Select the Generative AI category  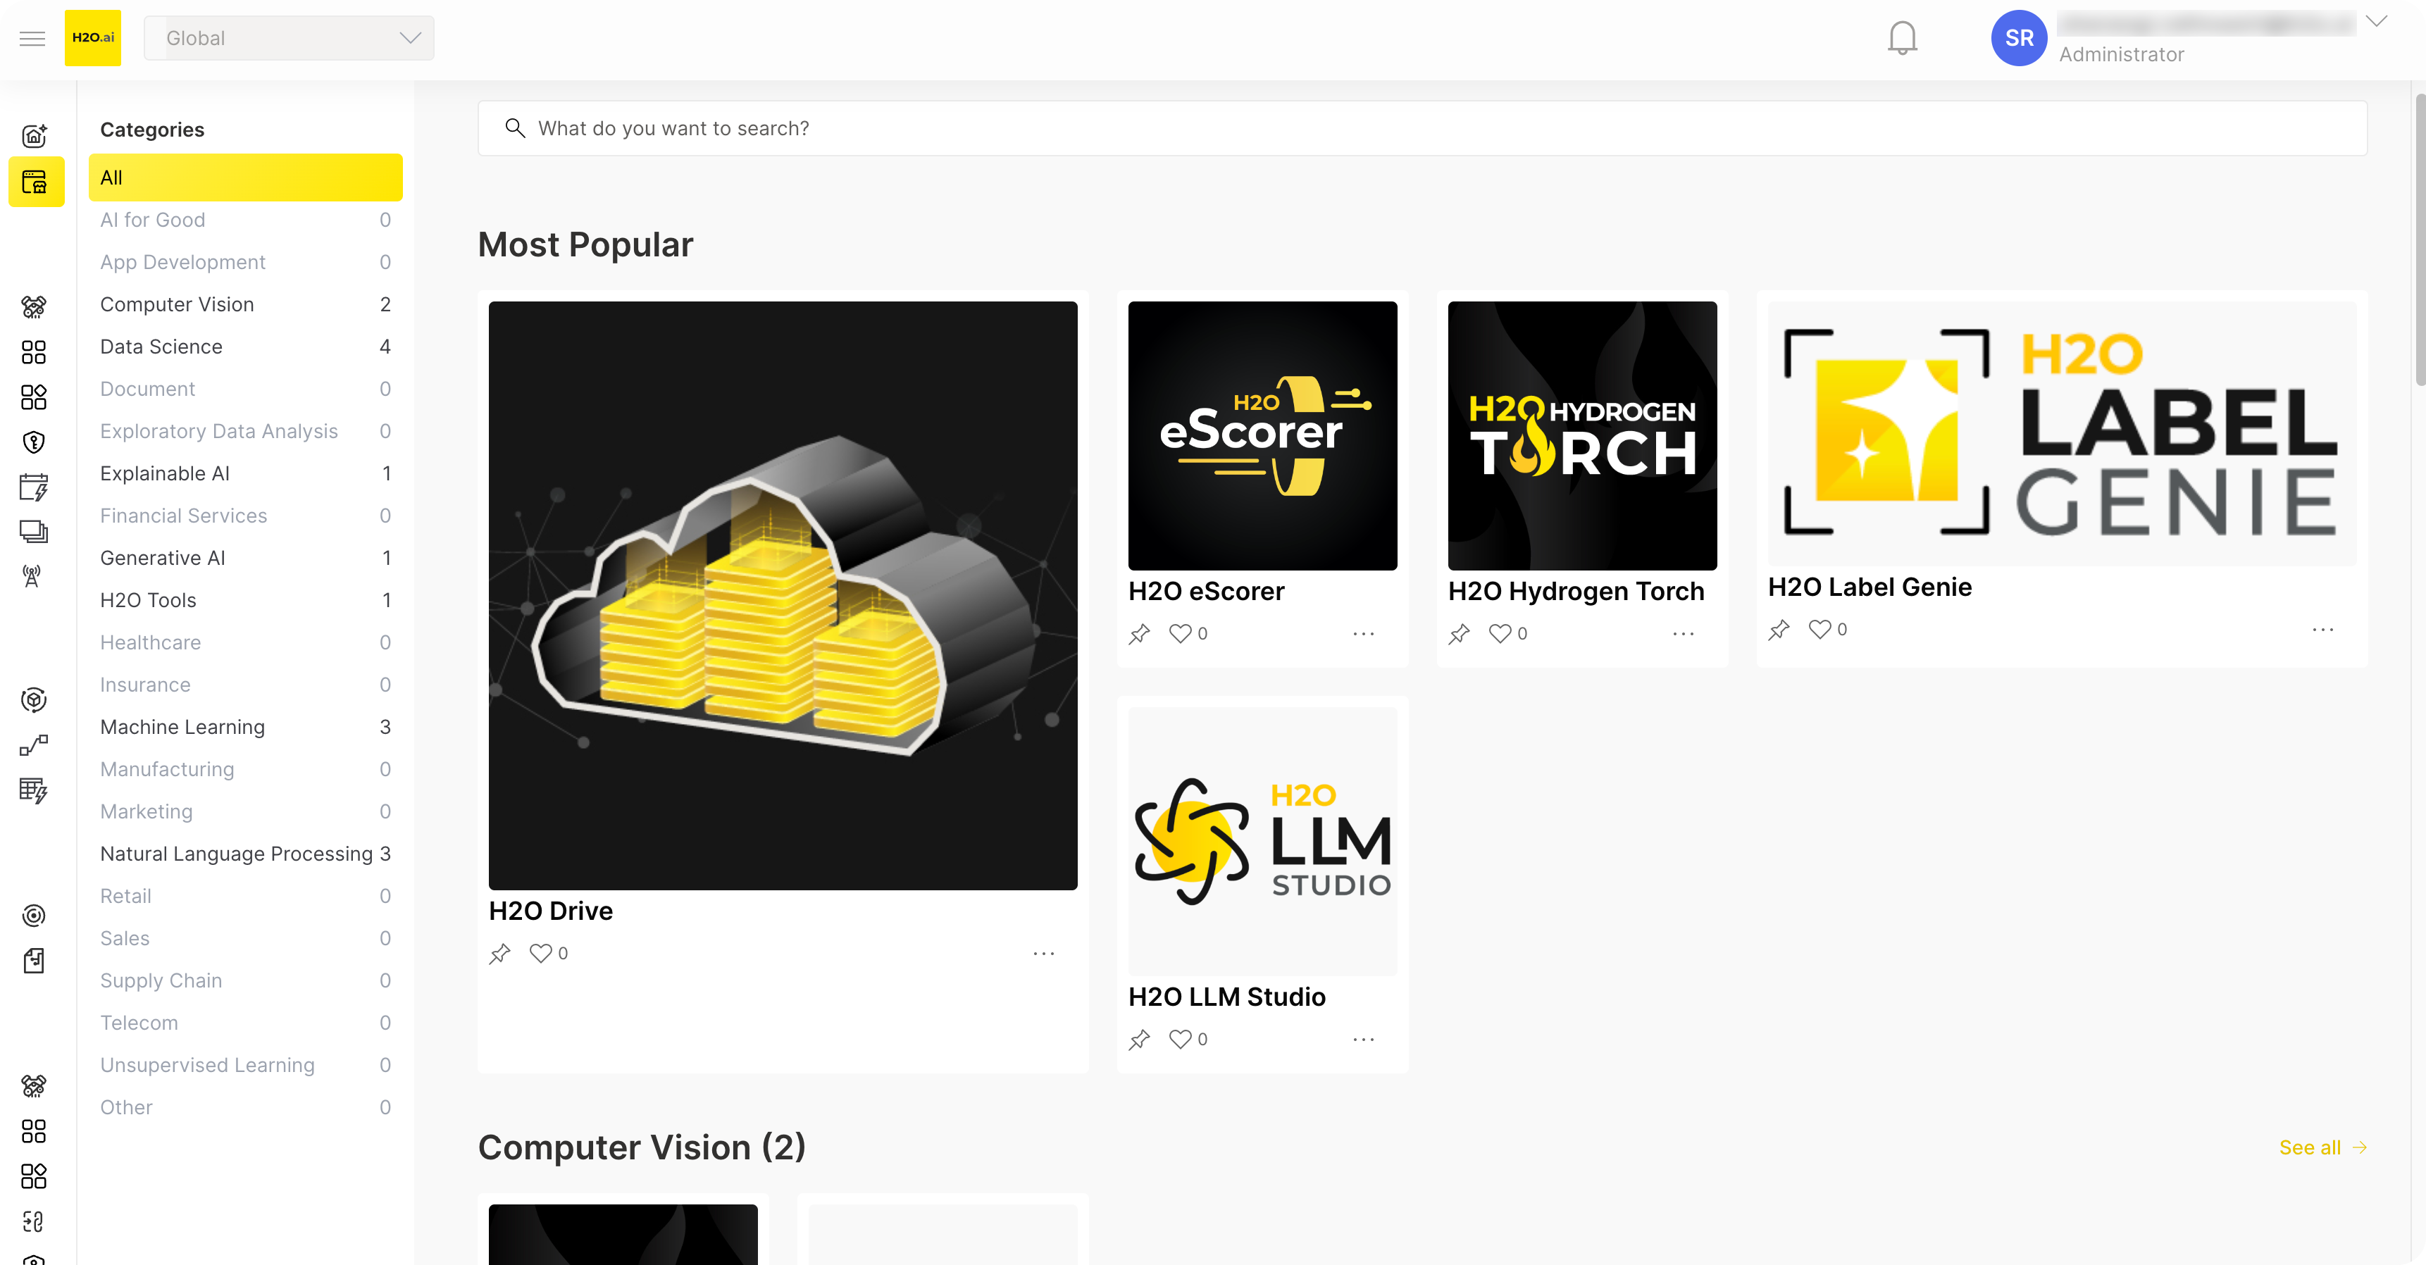(x=245, y=558)
